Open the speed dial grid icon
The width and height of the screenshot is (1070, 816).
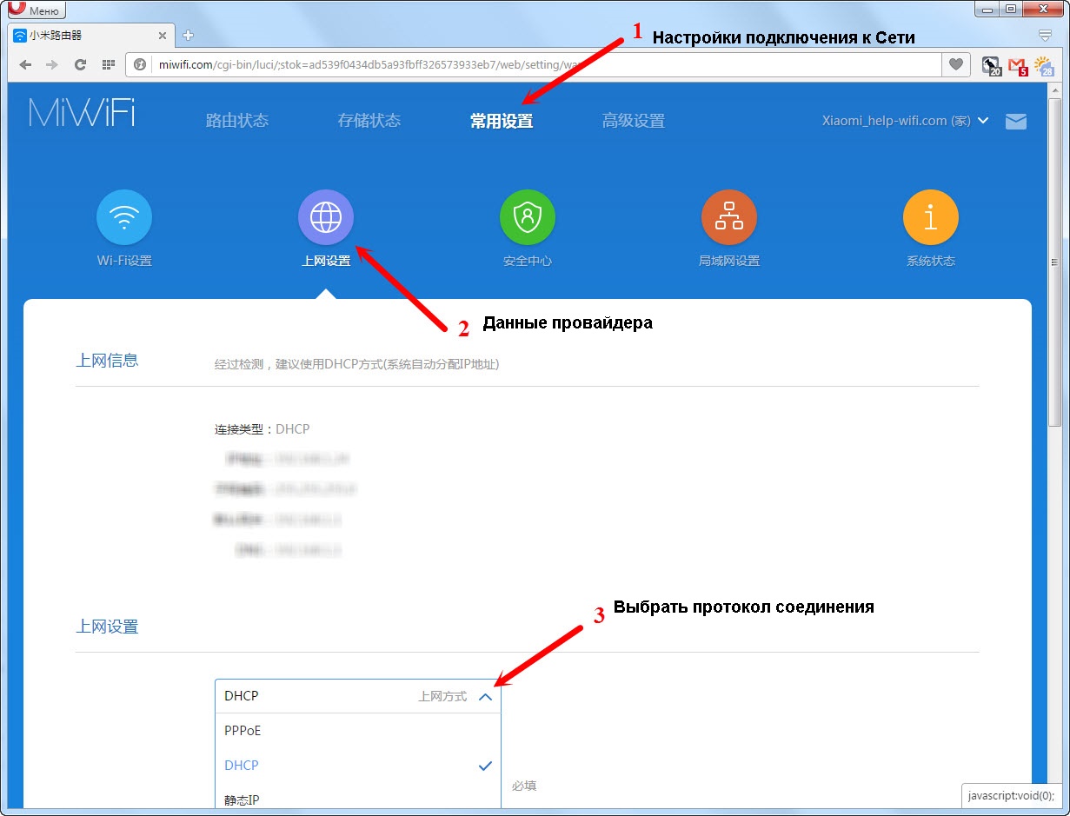pos(109,64)
